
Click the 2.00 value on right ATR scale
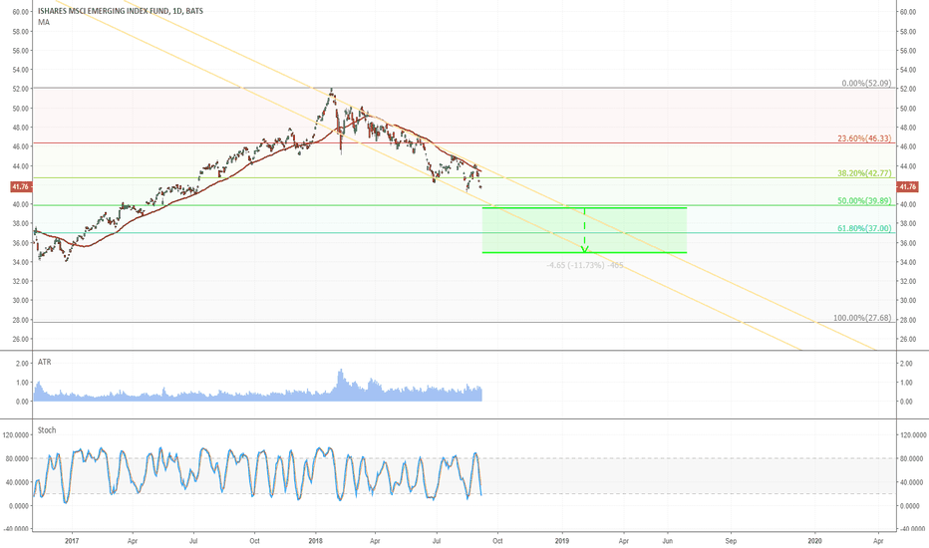coord(906,364)
